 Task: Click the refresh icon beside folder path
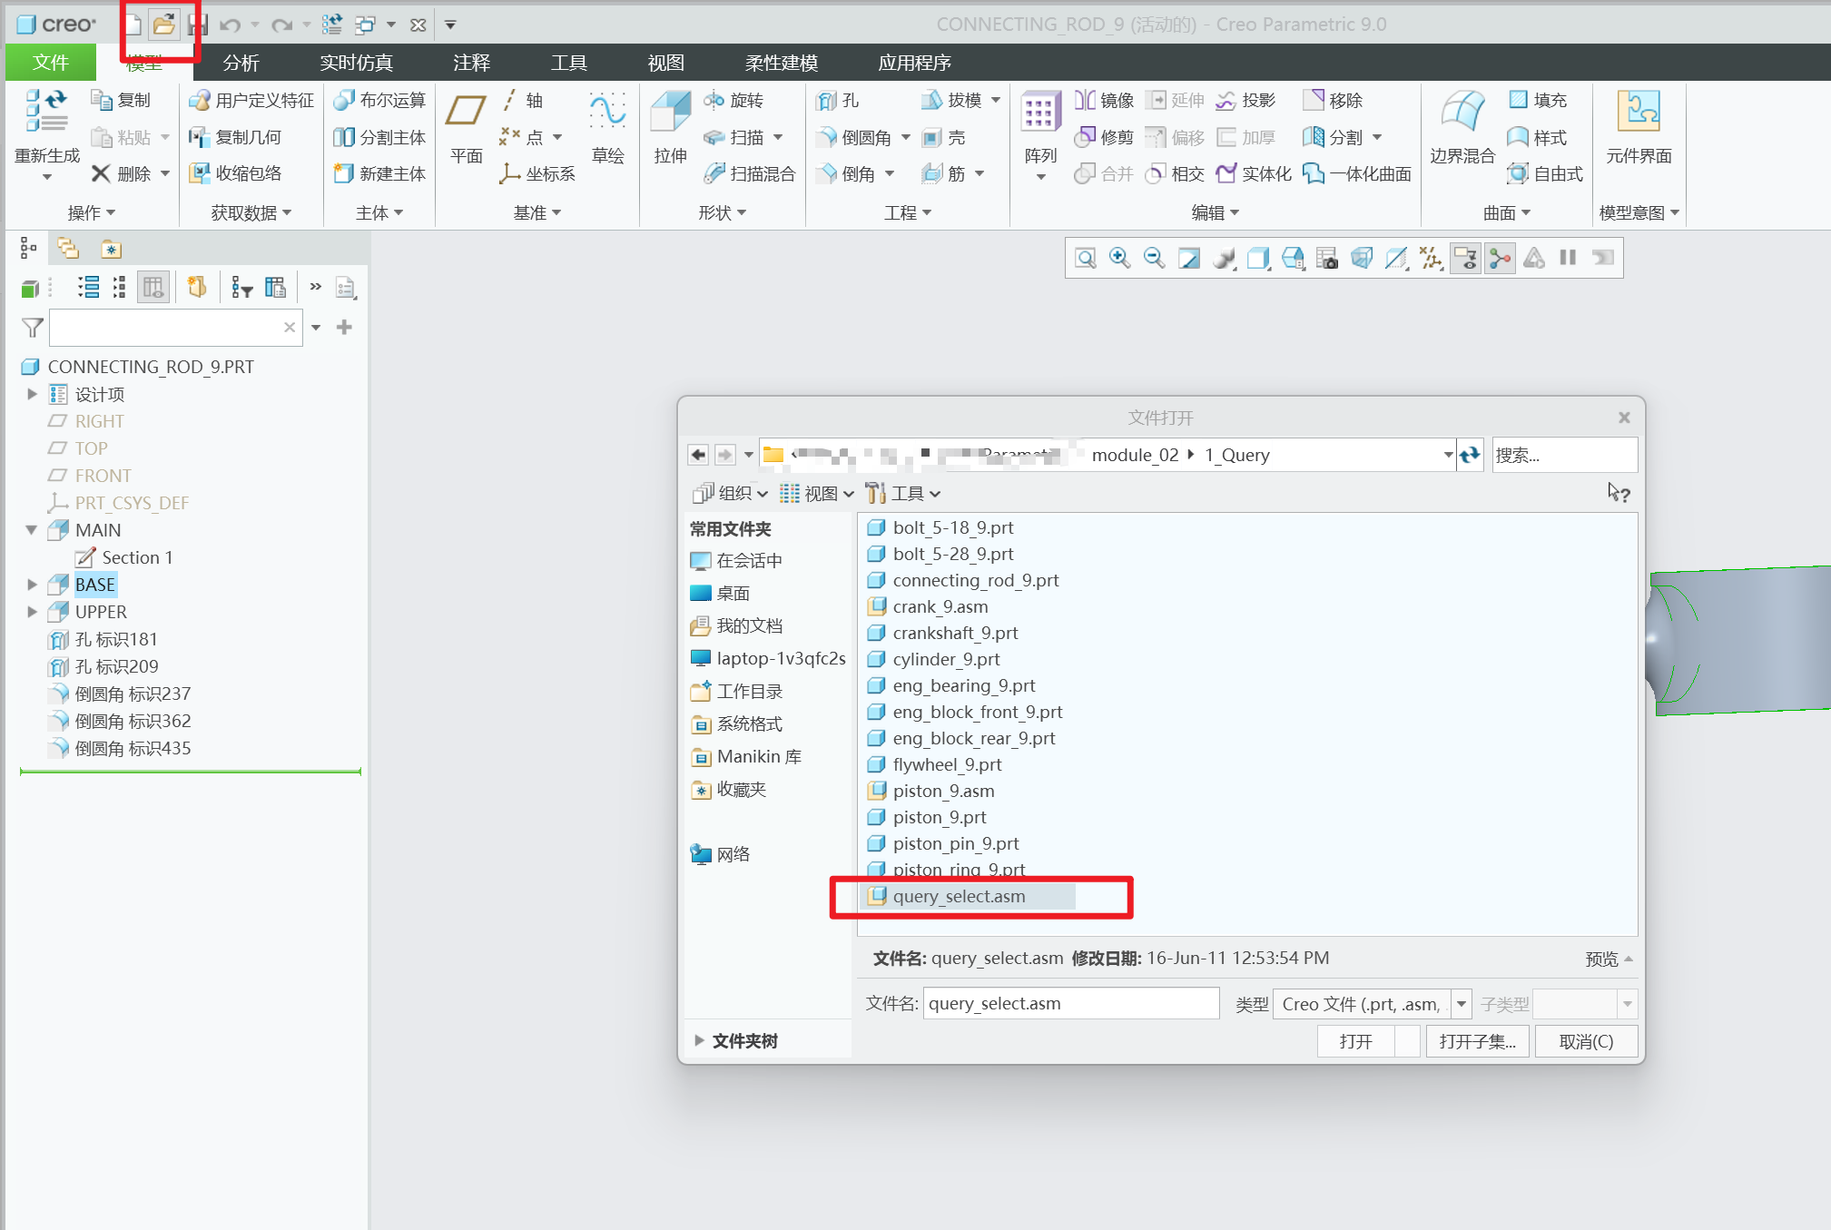coord(1470,455)
